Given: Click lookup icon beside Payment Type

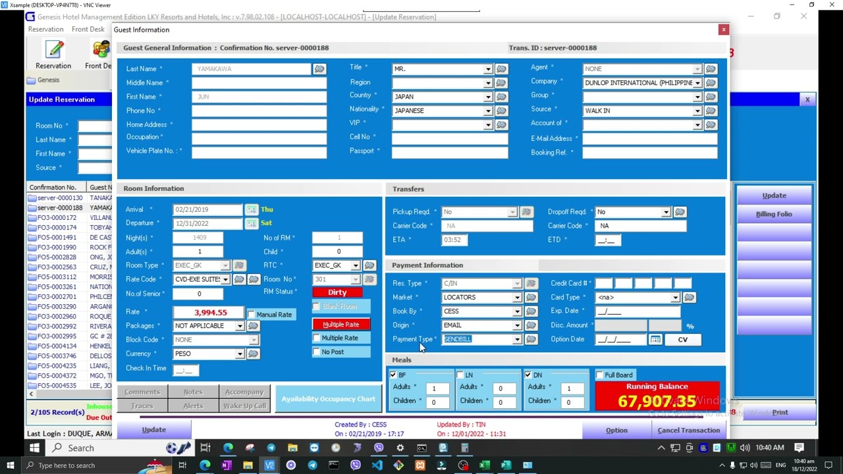Looking at the screenshot, I should tap(531, 340).
